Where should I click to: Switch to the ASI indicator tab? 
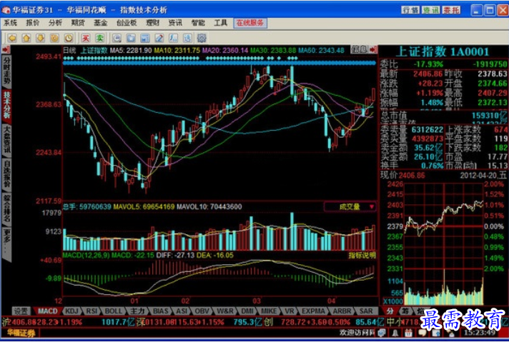[x=182, y=311]
